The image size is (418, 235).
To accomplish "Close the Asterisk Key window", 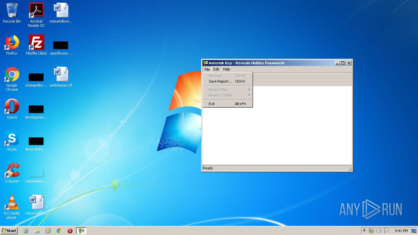I will 349,63.
